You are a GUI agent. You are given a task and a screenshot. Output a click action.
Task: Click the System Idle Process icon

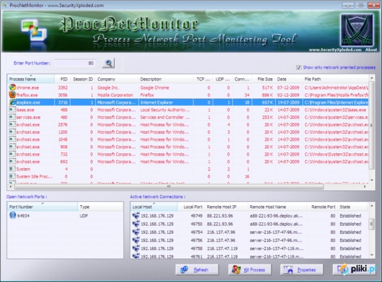pyautogui.click(x=12, y=176)
